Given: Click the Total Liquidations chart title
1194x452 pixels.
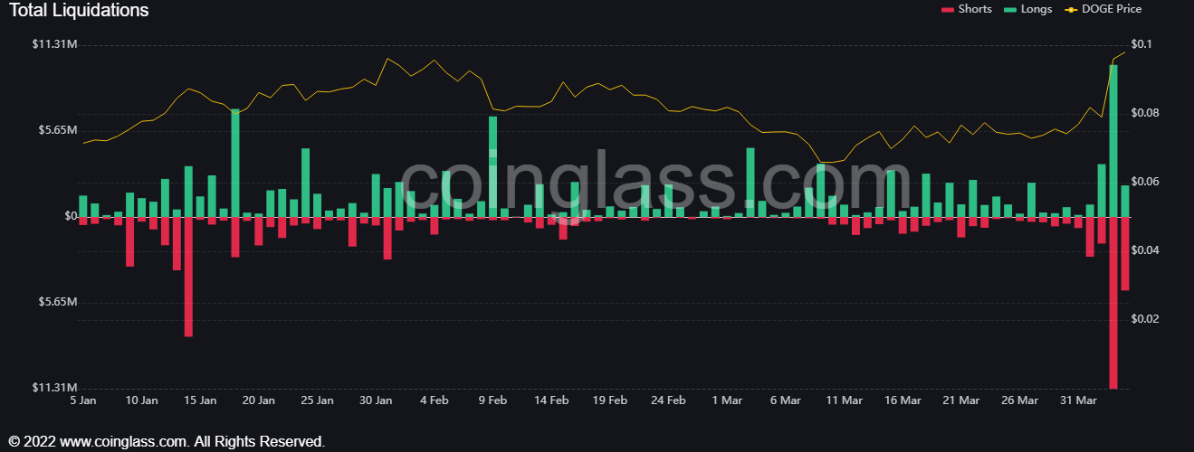Looking at the screenshot, I should click(79, 11).
